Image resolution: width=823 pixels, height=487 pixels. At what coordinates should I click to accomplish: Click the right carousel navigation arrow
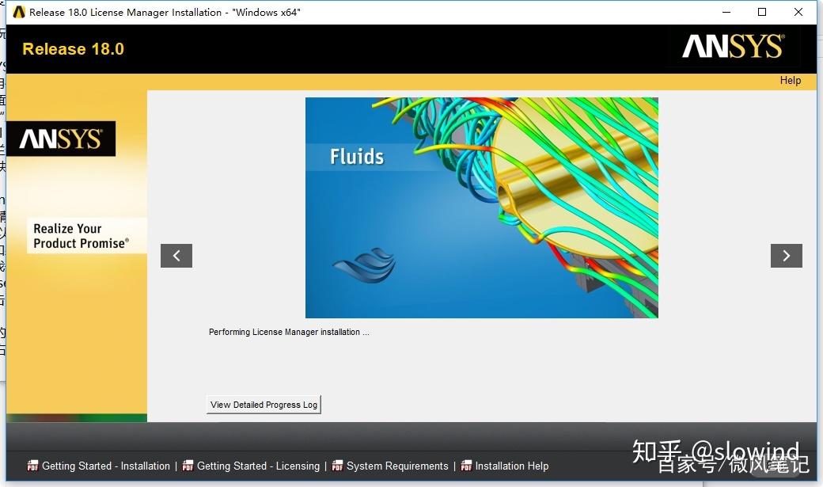click(x=786, y=255)
